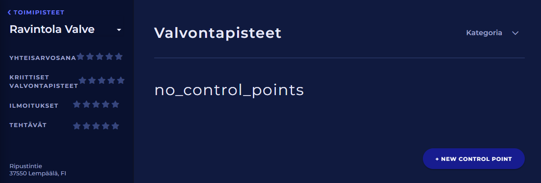Add a New Control Point
This screenshot has height=183, width=541.
coord(473,159)
